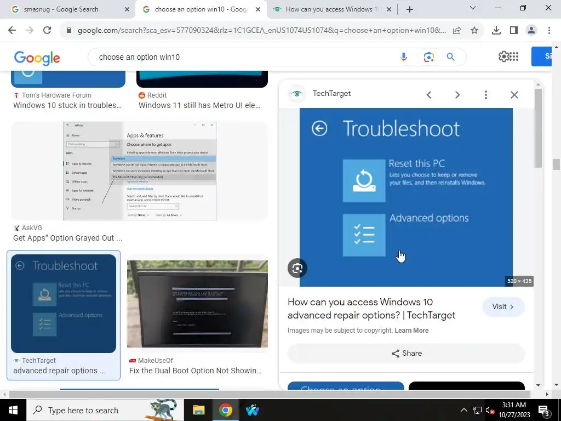561x421 pixels.
Task: Share the previewed image
Action: 406,354
